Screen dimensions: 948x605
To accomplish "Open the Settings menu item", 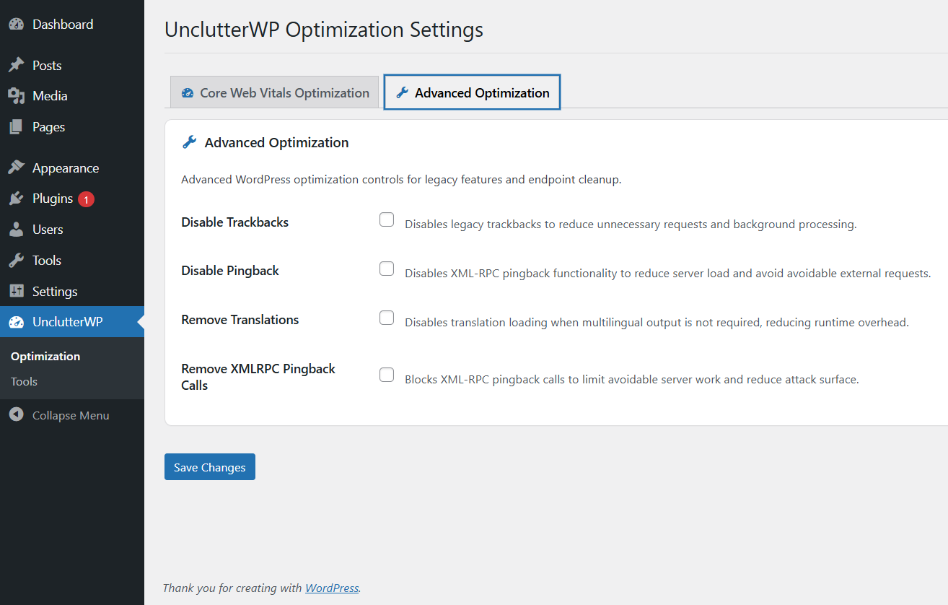I will tap(72, 292).
